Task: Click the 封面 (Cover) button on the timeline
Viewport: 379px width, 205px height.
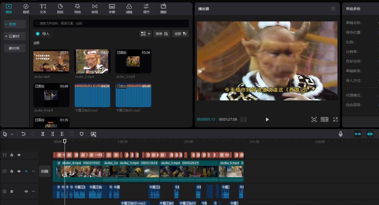Action: point(45,171)
